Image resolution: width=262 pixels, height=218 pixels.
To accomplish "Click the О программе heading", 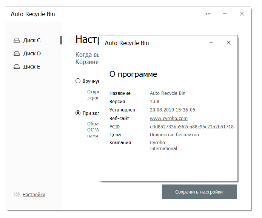I will (133, 74).
